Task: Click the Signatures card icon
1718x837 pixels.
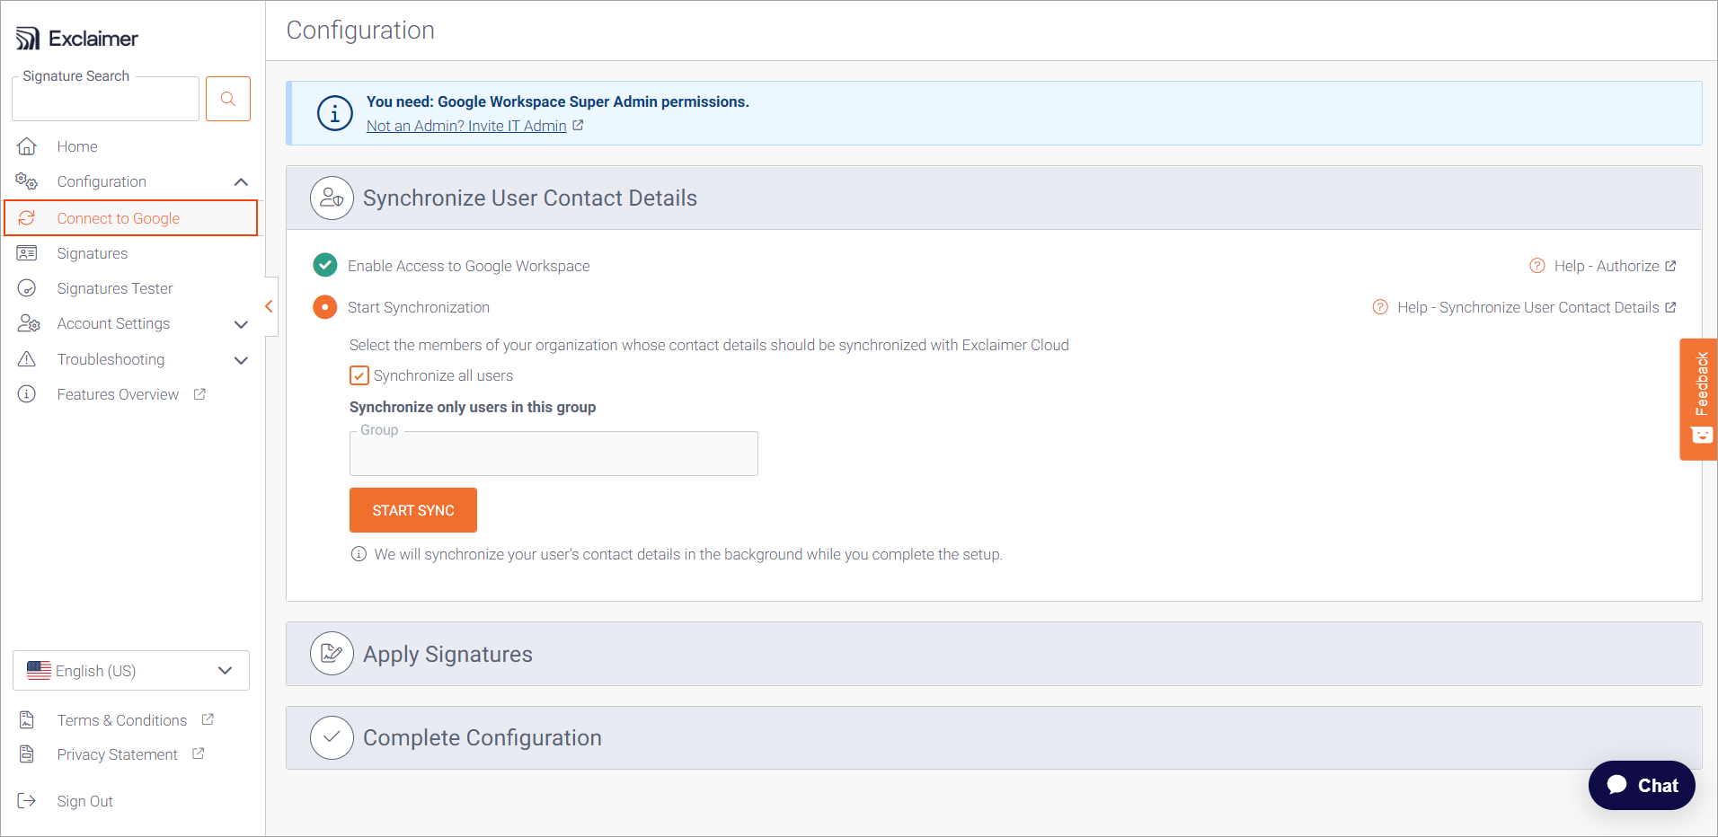Action: [x=27, y=253]
